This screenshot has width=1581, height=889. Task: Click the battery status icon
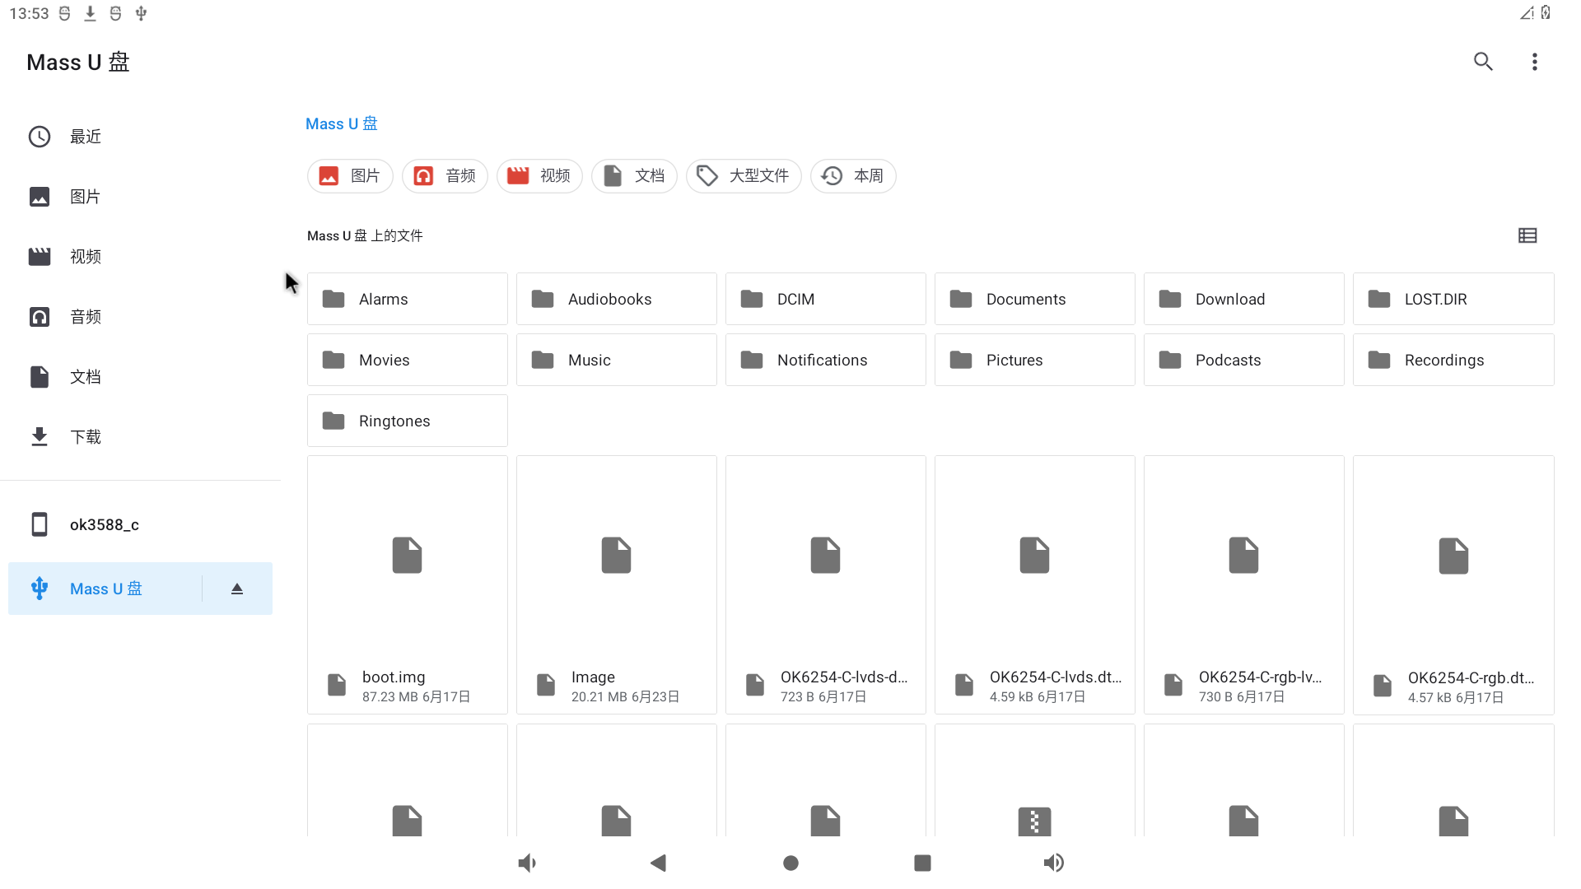tap(1546, 12)
